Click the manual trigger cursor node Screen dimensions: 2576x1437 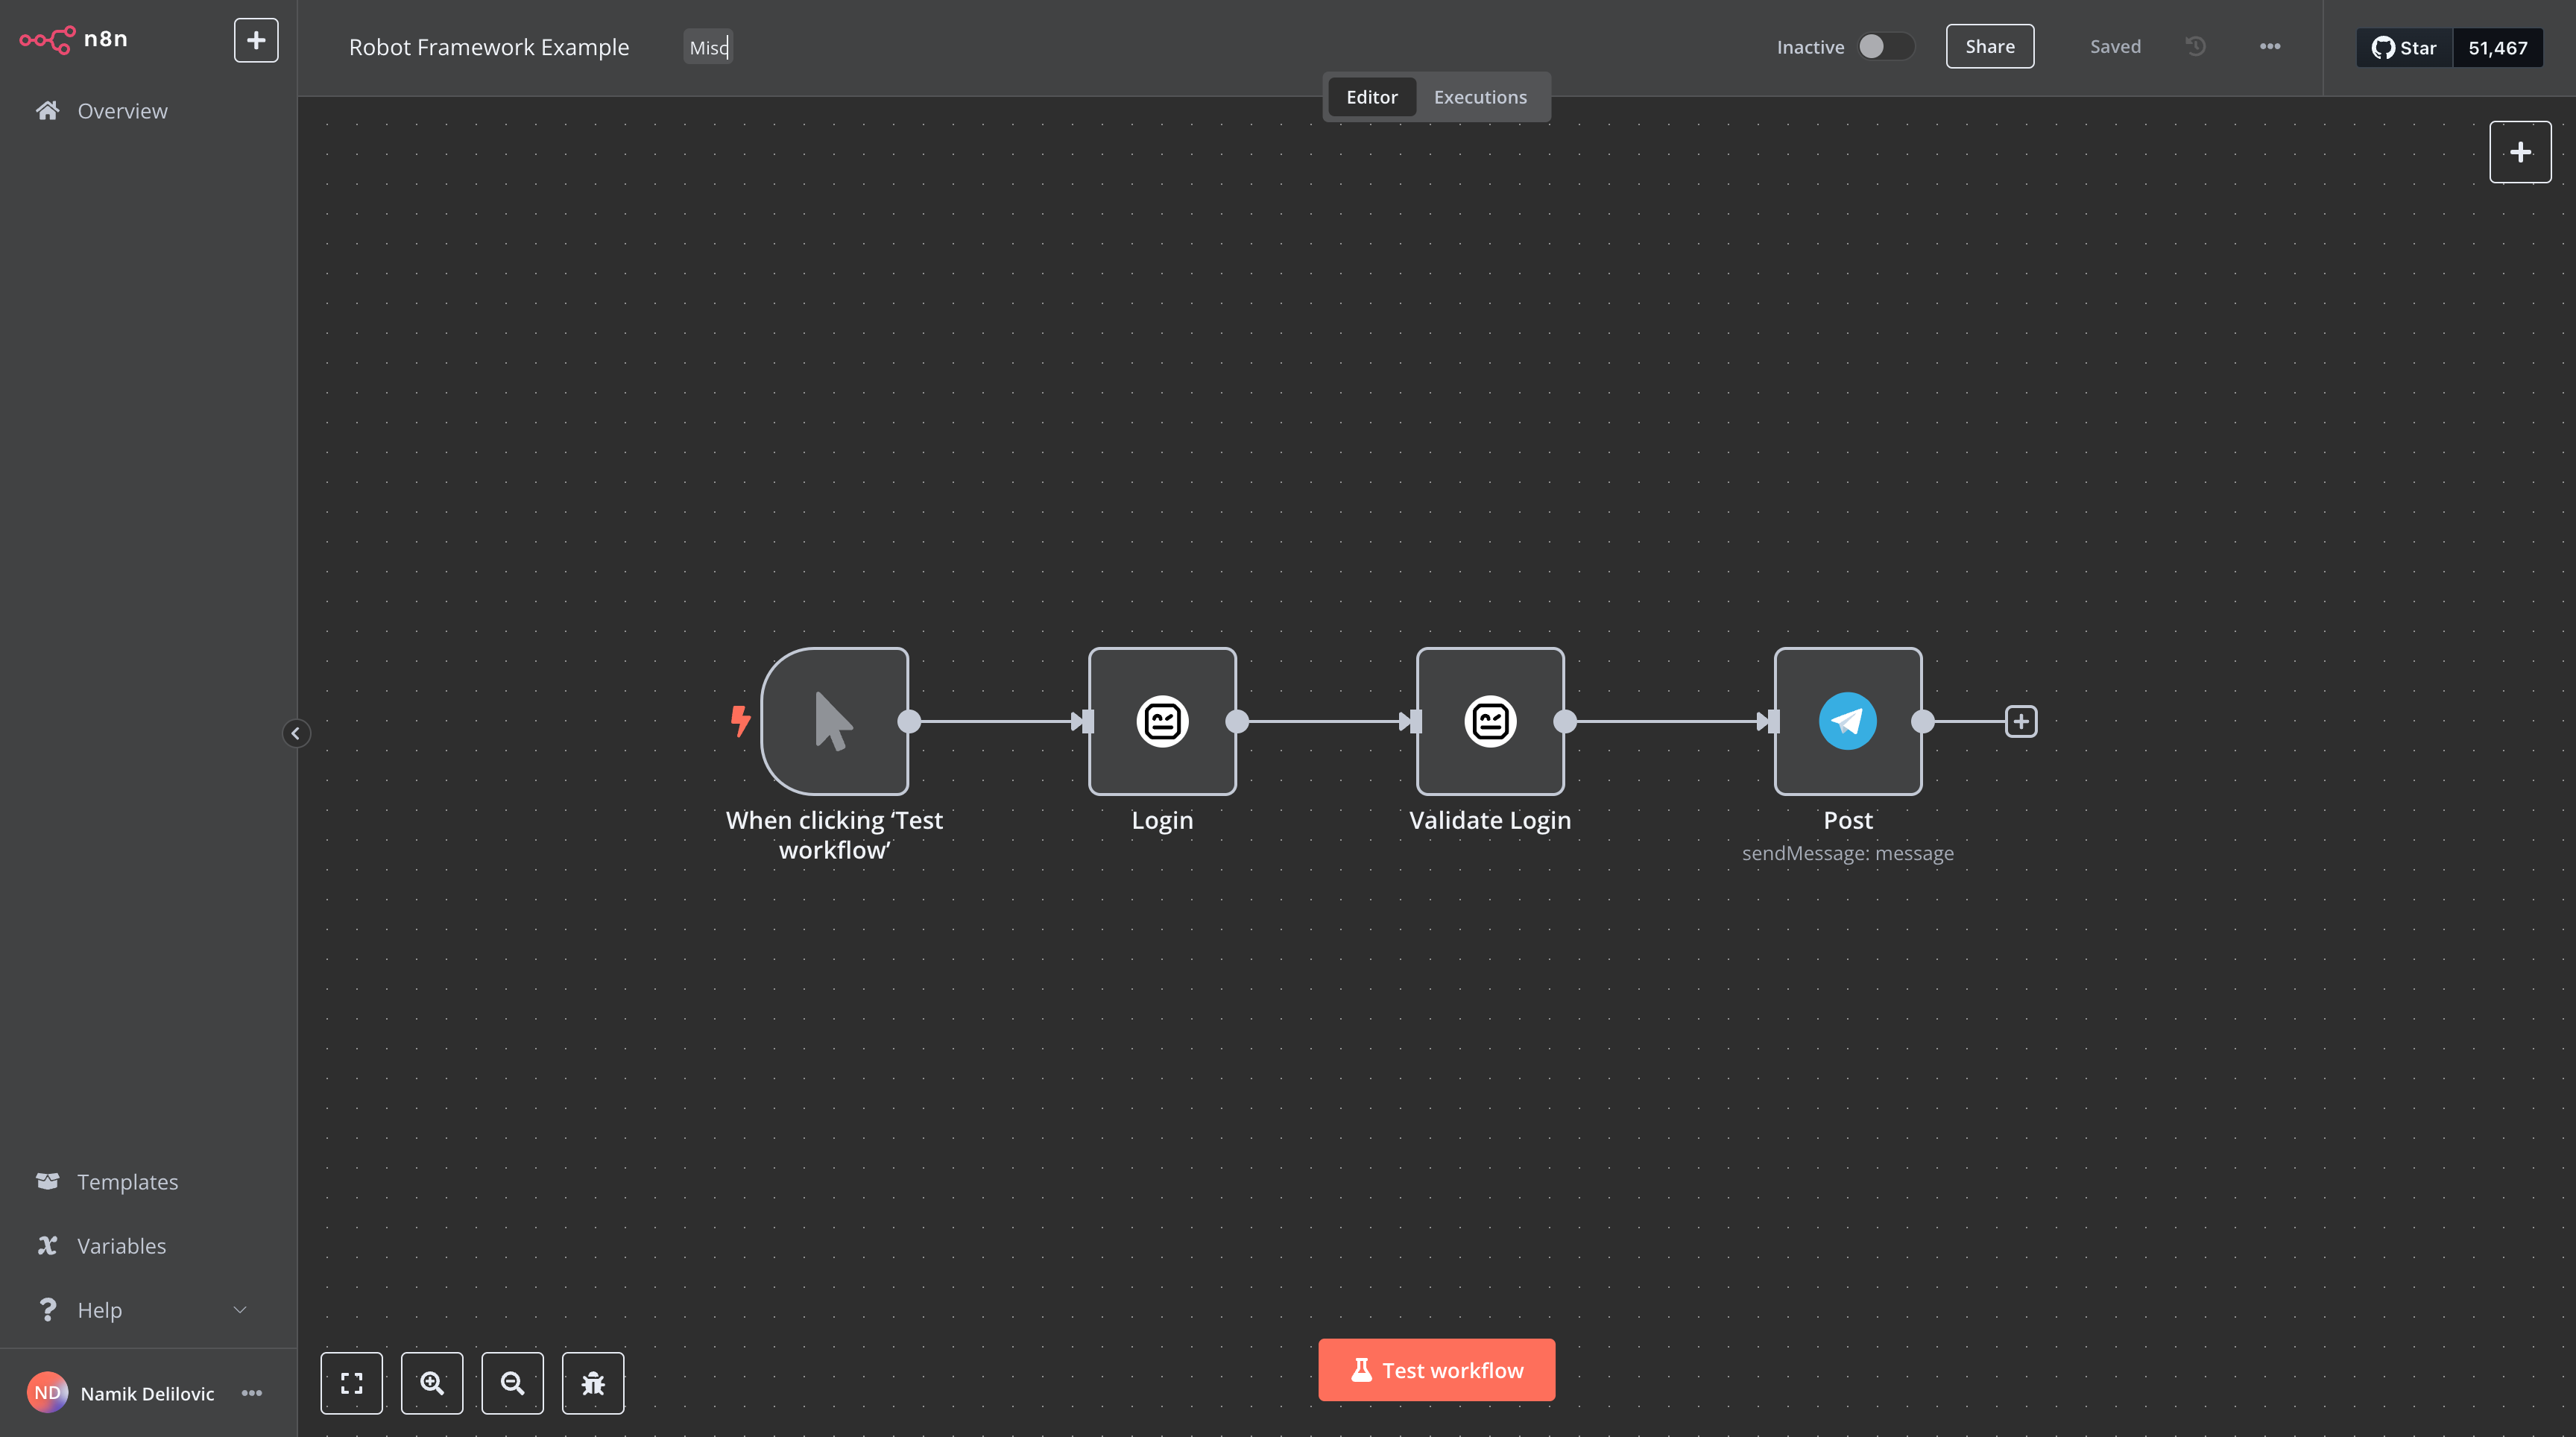pyautogui.click(x=834, y=721)
